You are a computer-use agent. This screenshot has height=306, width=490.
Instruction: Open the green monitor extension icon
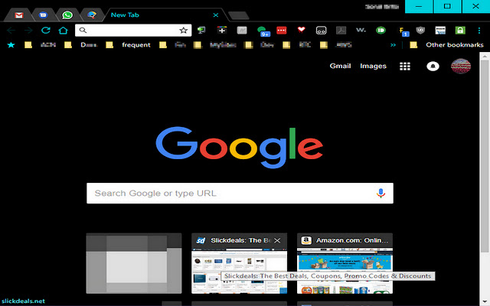pos(201,31)
